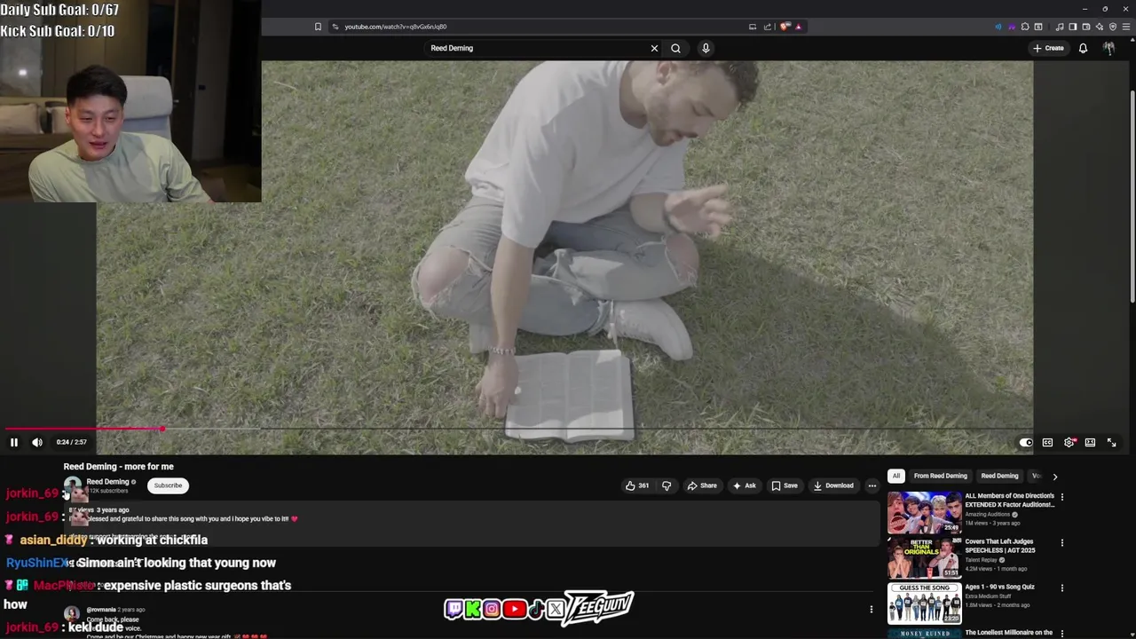Viewport: 1136px width, 639px height.
Task: Open the Brave Shields lion icon
Action: (785, 27)
